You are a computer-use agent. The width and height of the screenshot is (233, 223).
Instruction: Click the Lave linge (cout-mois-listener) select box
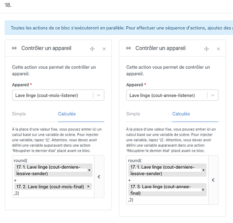(58, 95)
